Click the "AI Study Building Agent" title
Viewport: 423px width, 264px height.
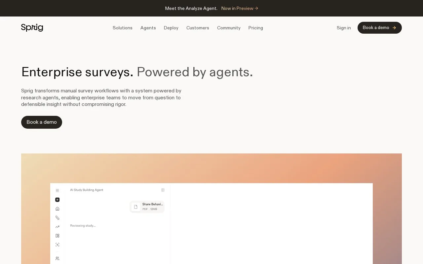coord(87,190)
